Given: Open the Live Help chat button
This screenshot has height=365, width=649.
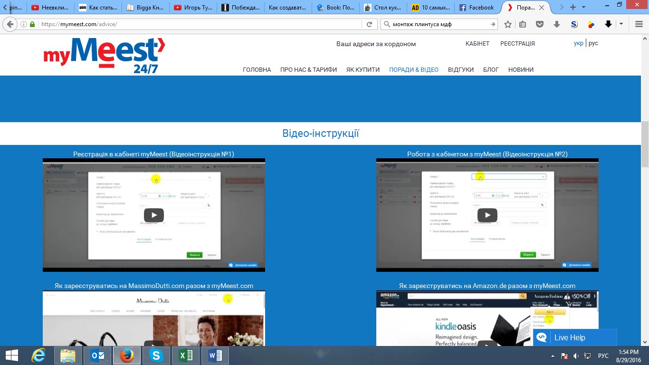Looking at the screenshot, I should pos(575,337).
